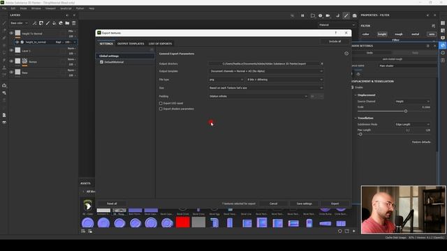This screenshot has height=251, width=447.
Task: Cancel the export dialog
Action: point(273,204)
